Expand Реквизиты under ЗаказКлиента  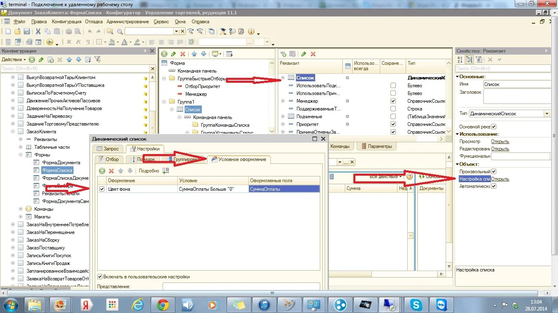20,139
